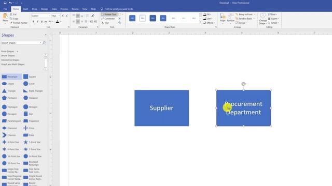Click the Increase Font Size icon
Image resolution: width=332 pixels, height=186 pixels.
[x=63, y=16]
